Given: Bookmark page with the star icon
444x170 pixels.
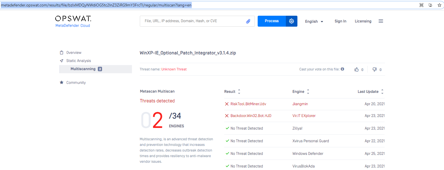Looking at the screenshot, I should tap(439, 5).
